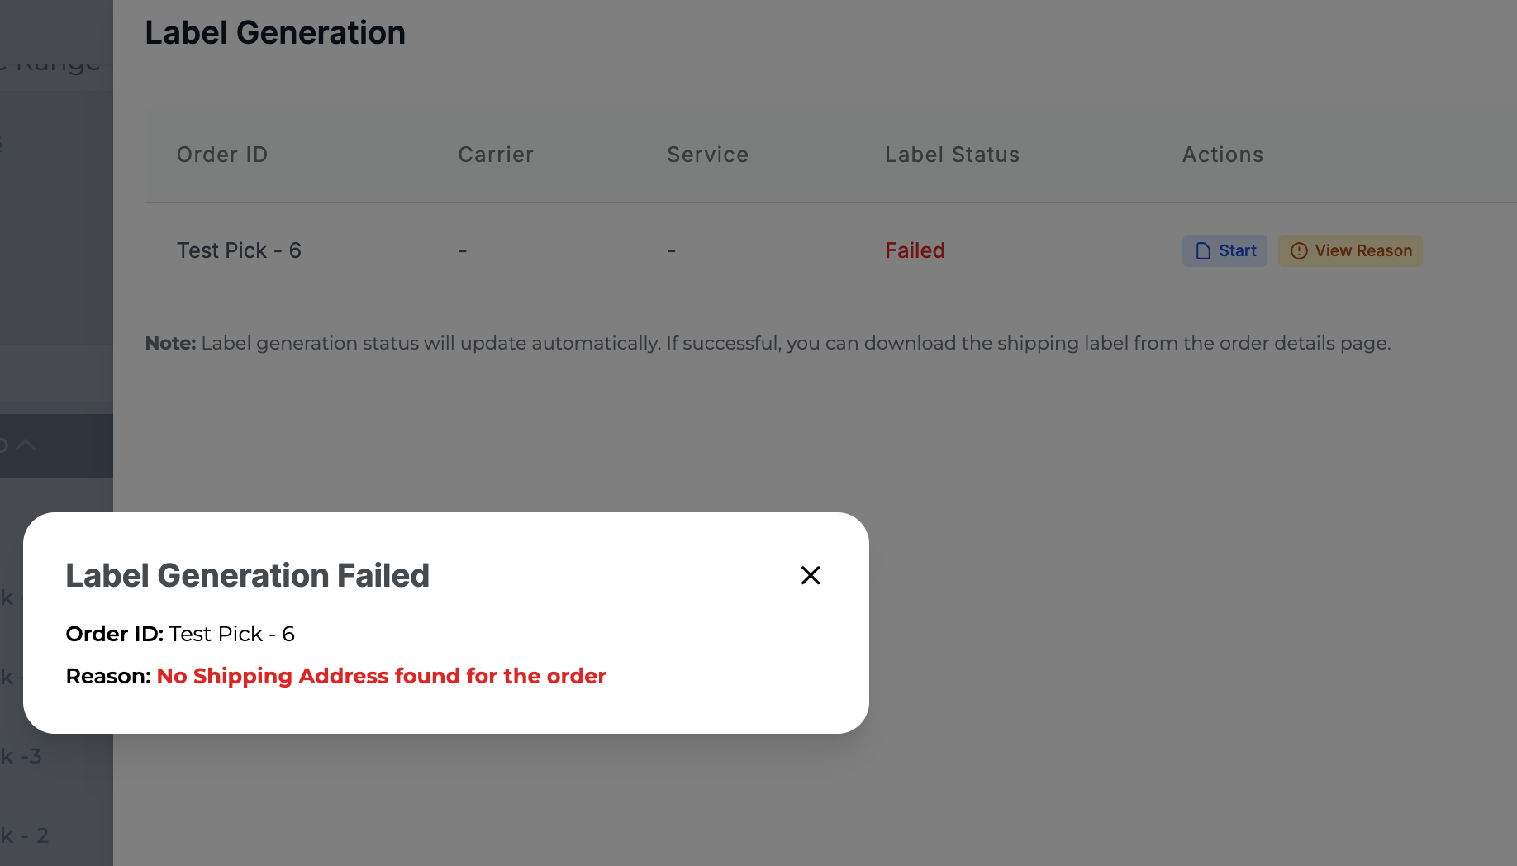
Task: Click the Carrier column header
Action: click(496, 155)
